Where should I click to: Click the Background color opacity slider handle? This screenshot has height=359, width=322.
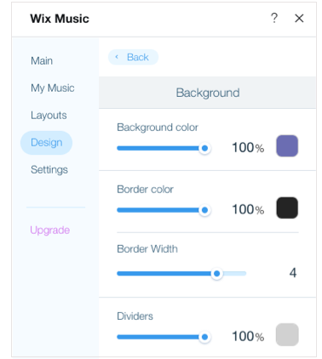(204, 148)
